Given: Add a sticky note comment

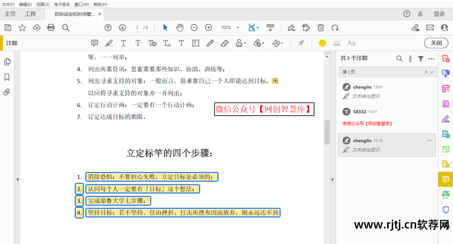Looking at the screenshot, I should click(x=94, y=43).
